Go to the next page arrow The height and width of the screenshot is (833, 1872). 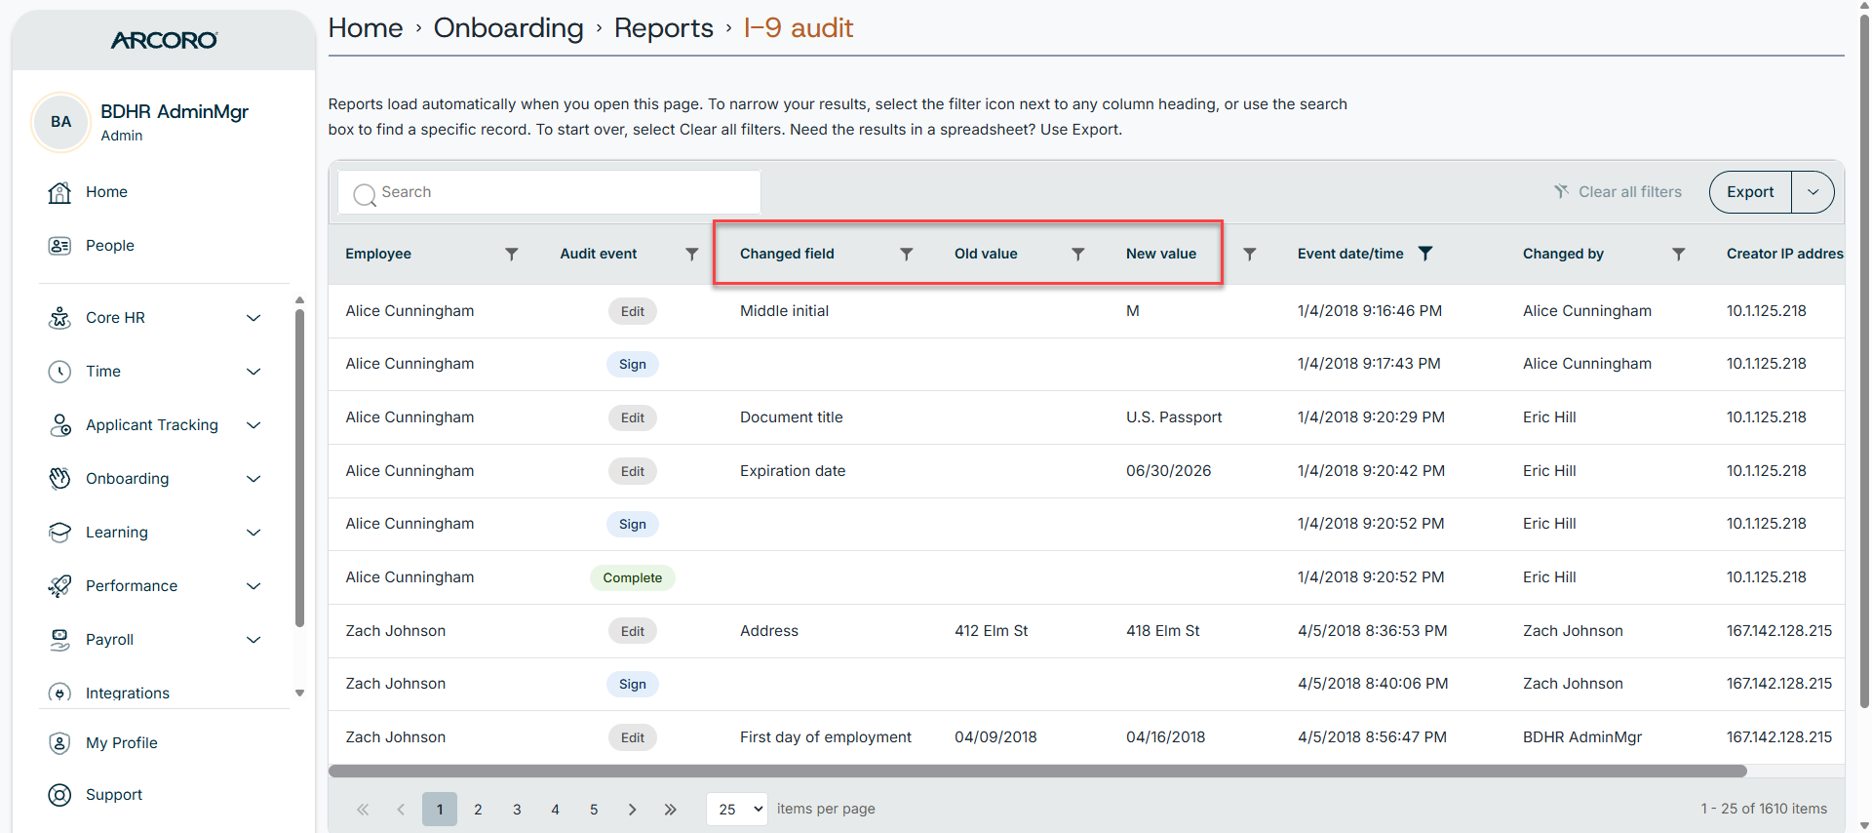pyautogui.click(x=632, y=810)
